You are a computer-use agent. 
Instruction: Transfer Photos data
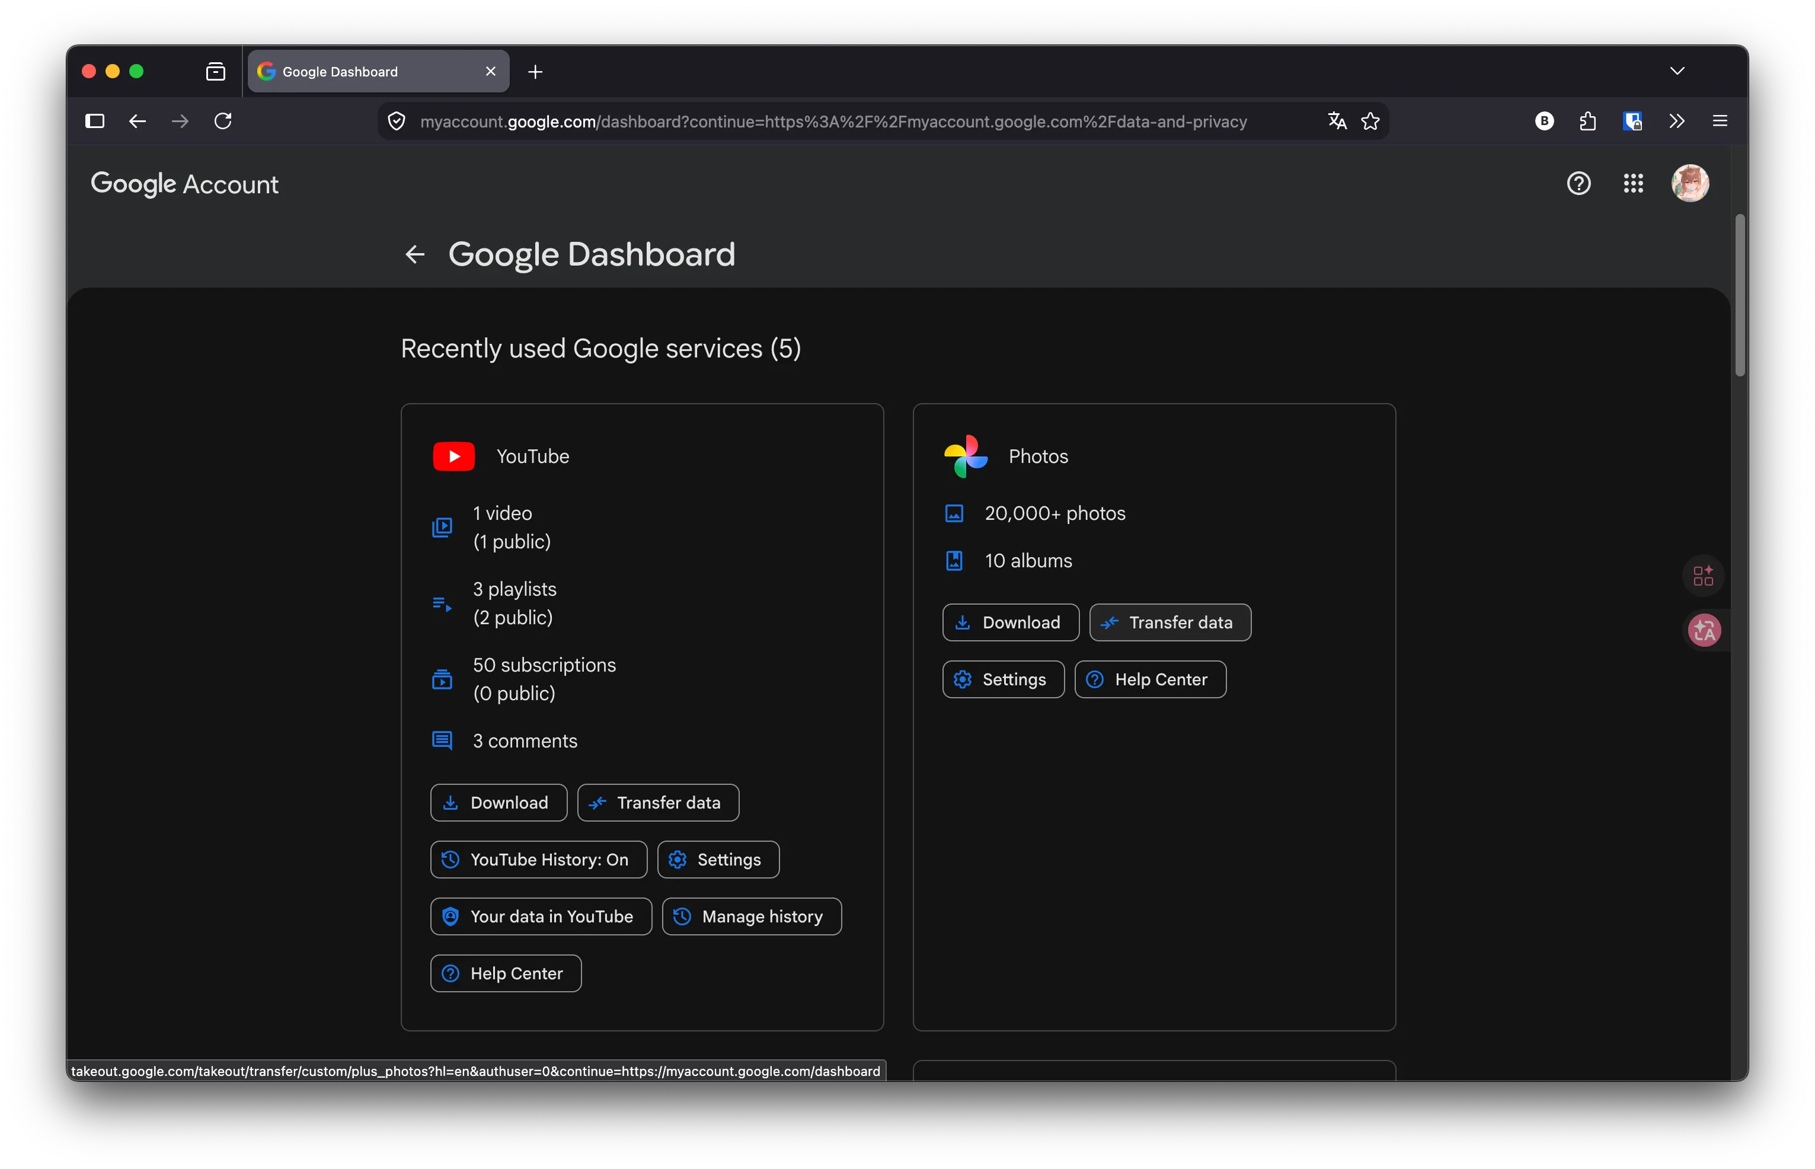pos(1169,622)
